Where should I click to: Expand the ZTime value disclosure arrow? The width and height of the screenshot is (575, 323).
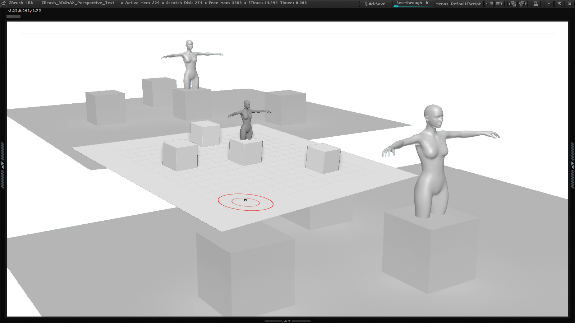(262, 3)
